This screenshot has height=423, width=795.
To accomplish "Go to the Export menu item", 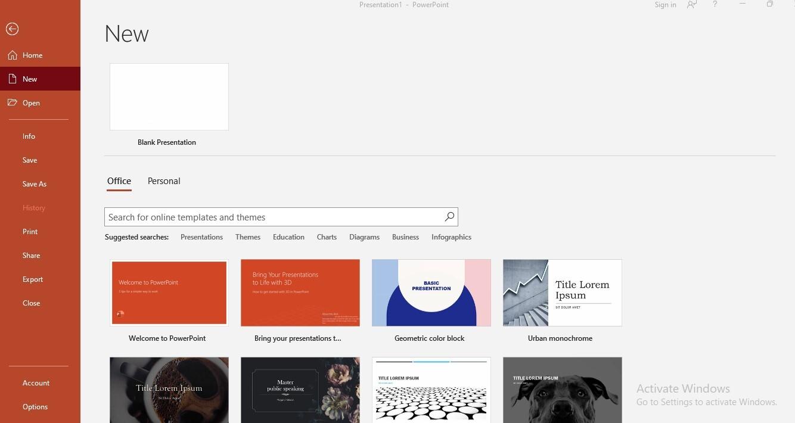I will 33,279.
